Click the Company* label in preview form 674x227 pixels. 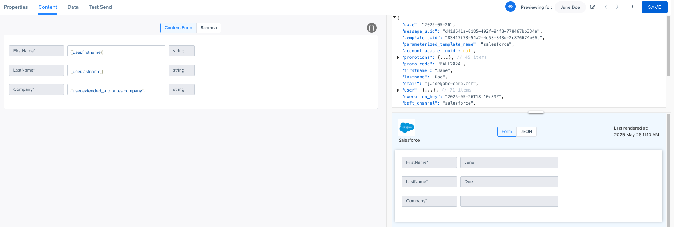(429, 201)
